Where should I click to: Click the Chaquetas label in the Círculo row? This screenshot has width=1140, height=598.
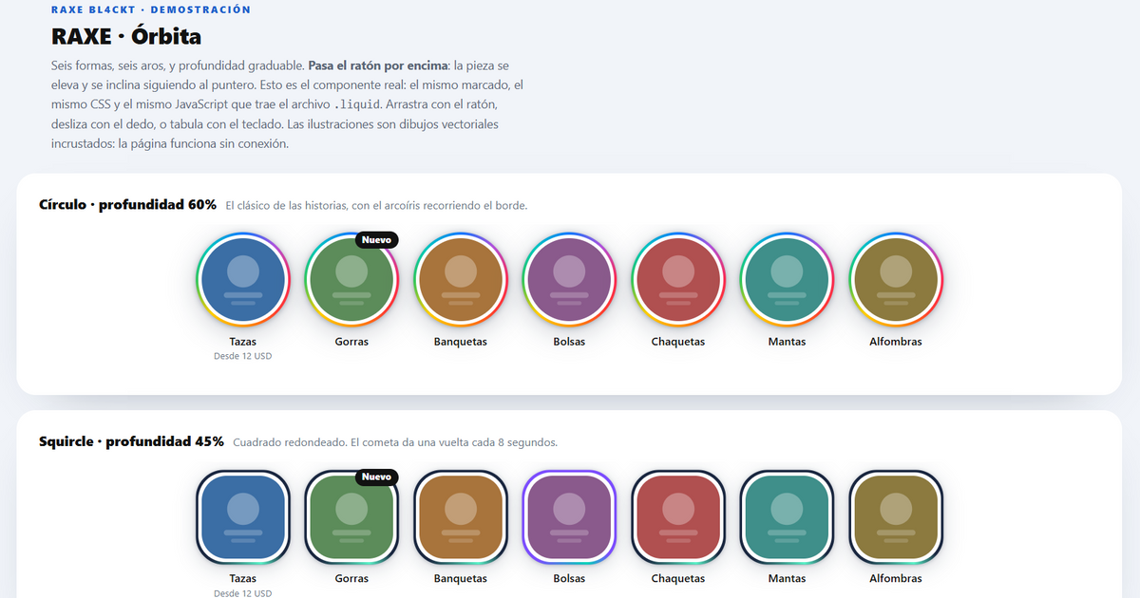(x=678, y=342)
